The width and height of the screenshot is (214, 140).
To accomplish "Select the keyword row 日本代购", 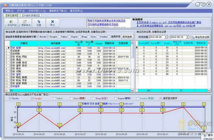I will [x=68, y=54].
